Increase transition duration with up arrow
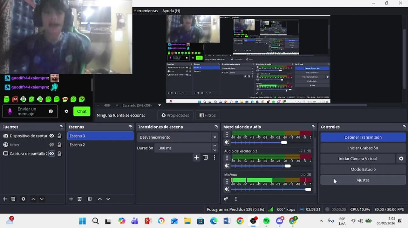This screenshot has height=228, width=408. pos(215,146)
